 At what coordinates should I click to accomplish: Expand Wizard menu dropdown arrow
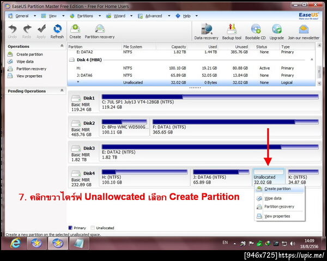[131, 16]
